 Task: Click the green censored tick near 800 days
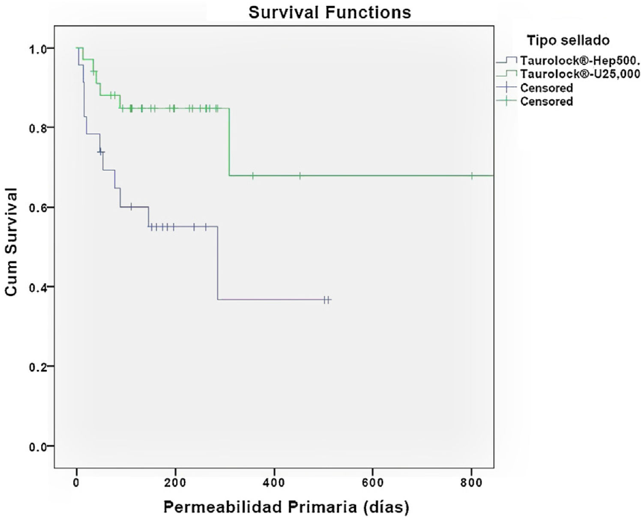coord(472,175)
